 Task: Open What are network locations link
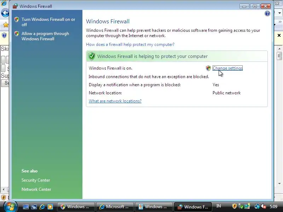tap(115, 101)
